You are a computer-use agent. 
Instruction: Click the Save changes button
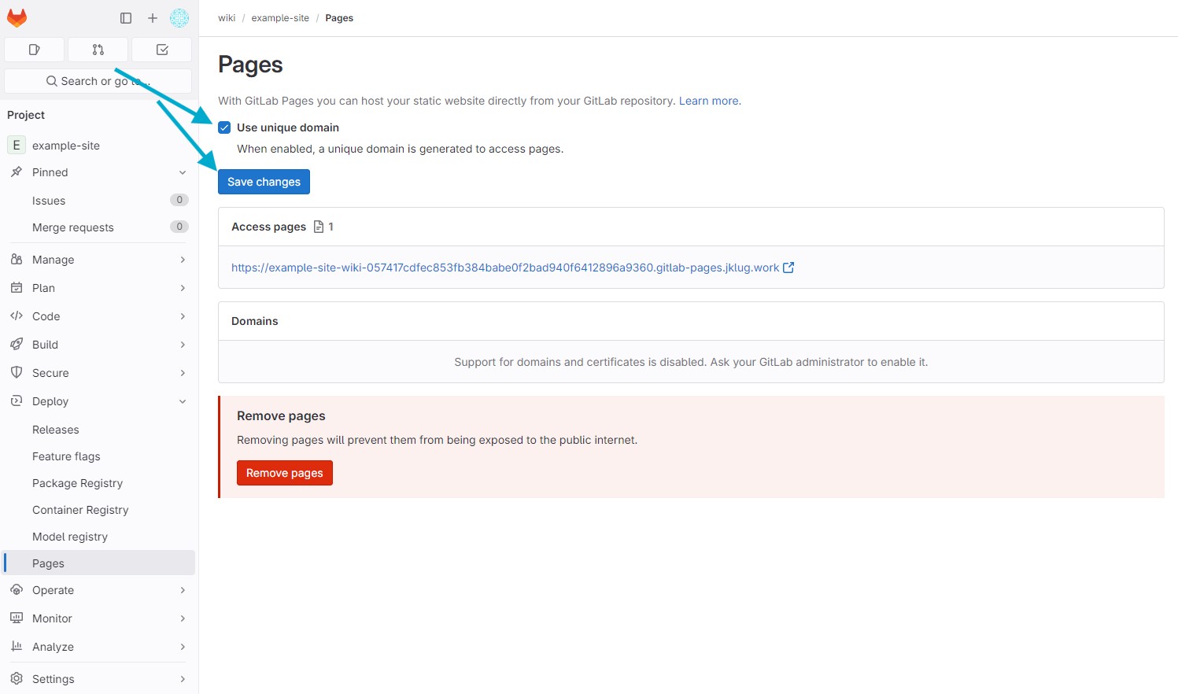[x=264, y=182]
